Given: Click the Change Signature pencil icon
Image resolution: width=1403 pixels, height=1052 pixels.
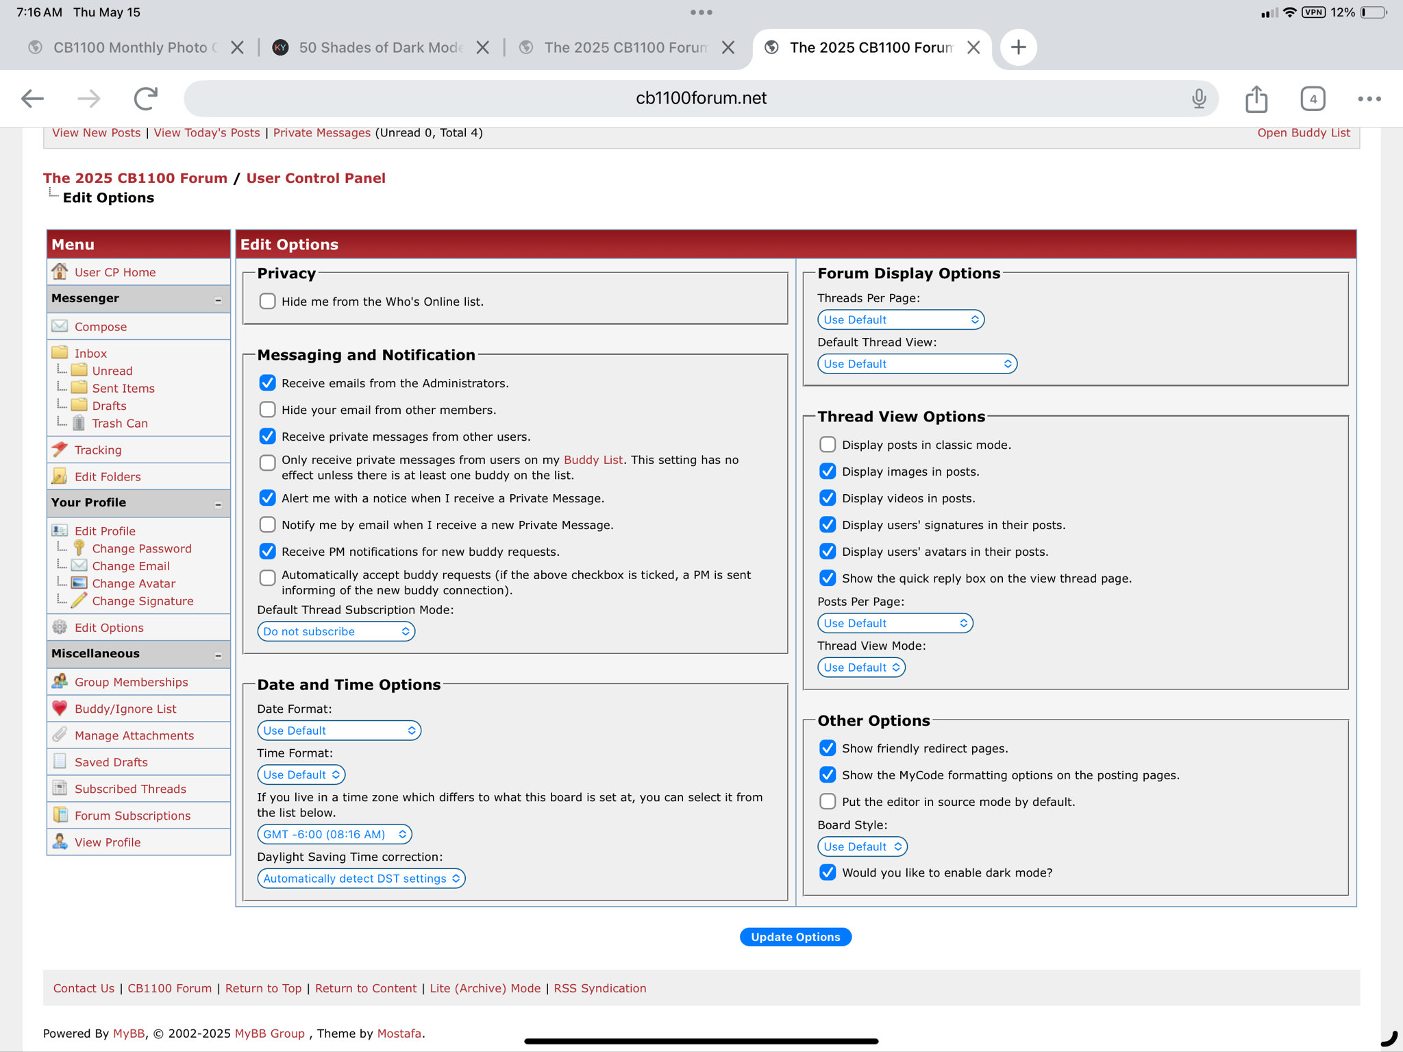Looking at the screenshot, I should (79, 600).
